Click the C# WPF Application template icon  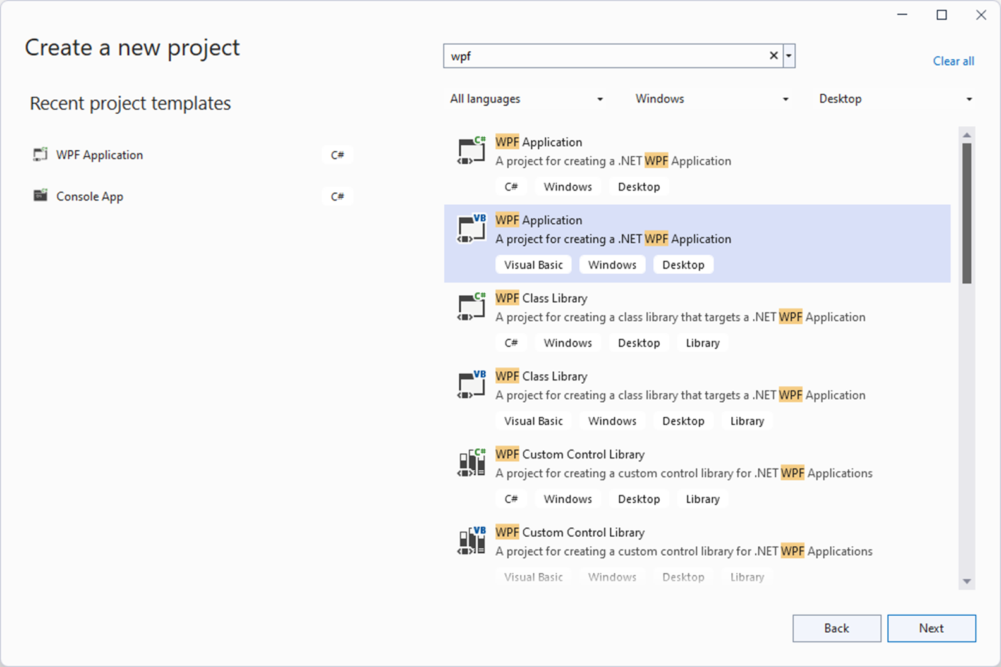pyautogui.click(x=471, y=150)
